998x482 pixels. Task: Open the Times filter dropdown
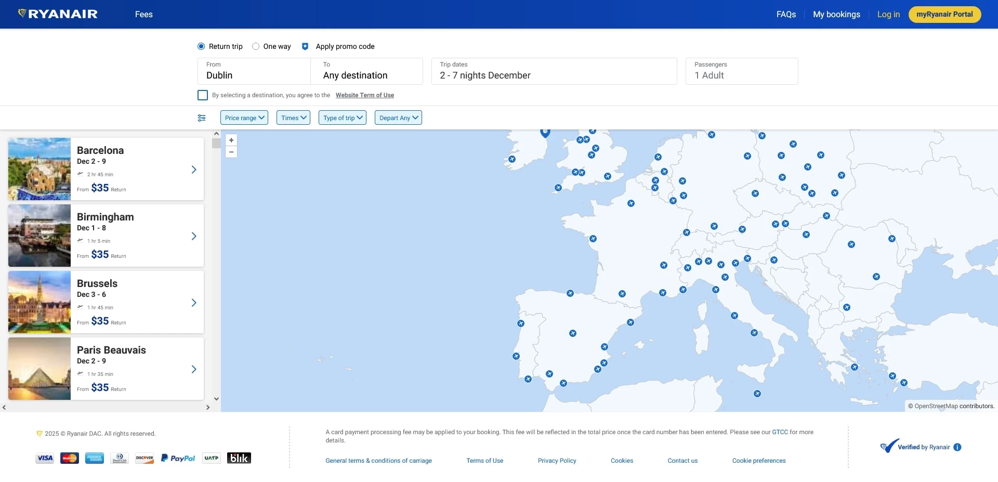293,118
